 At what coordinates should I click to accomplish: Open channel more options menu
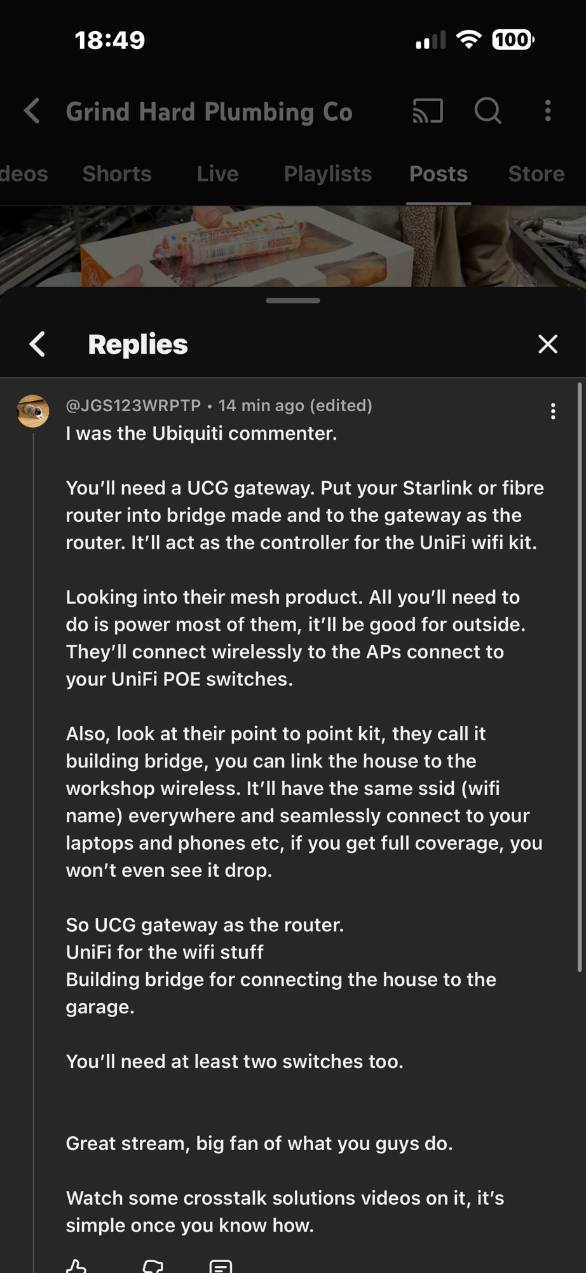pyautogui.click(x=548, y=111)
